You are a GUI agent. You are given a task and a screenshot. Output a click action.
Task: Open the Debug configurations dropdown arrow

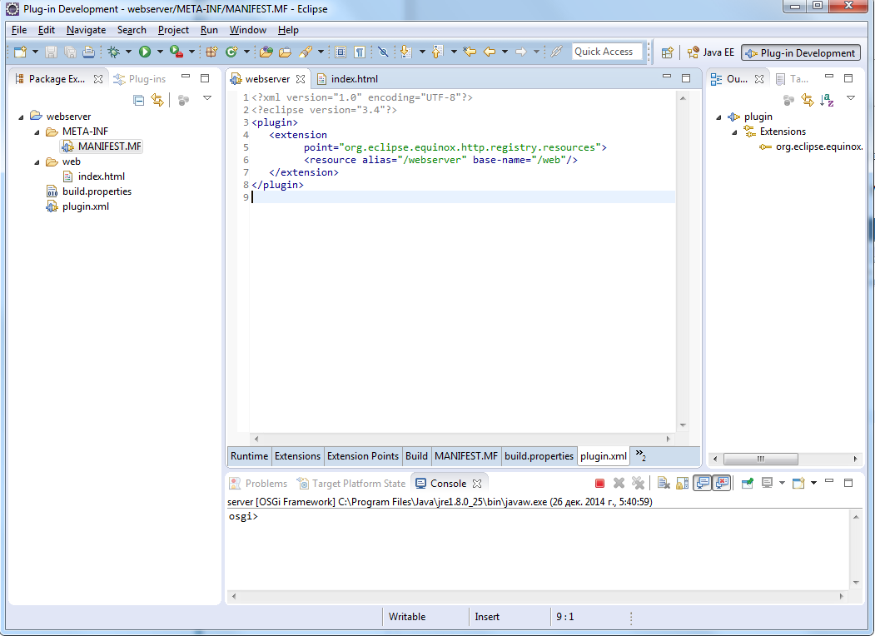pos(128,52)
